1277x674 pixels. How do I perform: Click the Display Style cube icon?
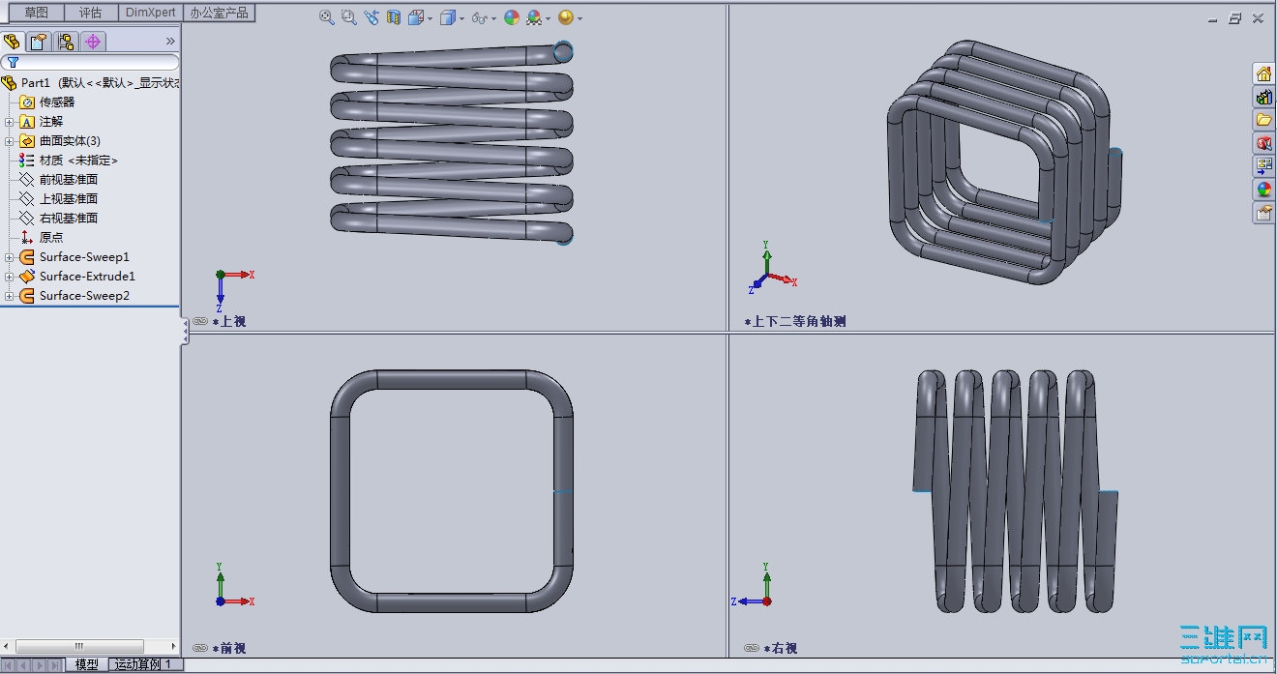click(x=447, y=17)
